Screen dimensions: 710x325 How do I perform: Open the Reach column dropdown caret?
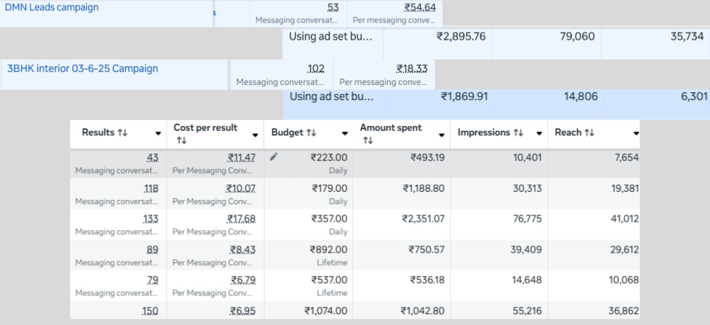(636, 133)
